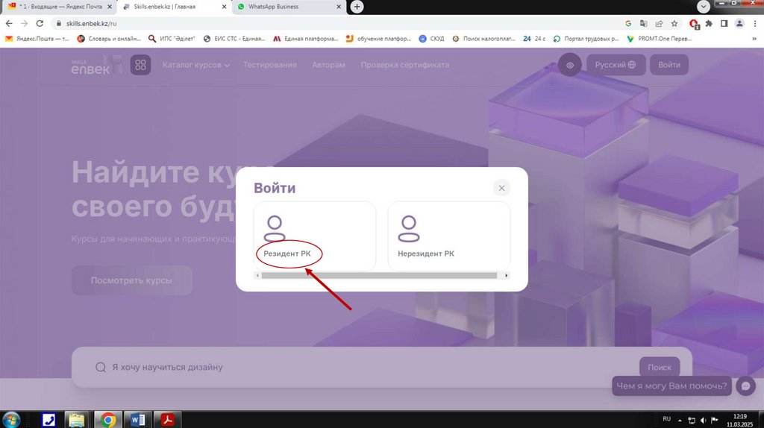Open the Каталог курсов dropdown menu
This screenshot has width=764, height=428.
[196, 65]
